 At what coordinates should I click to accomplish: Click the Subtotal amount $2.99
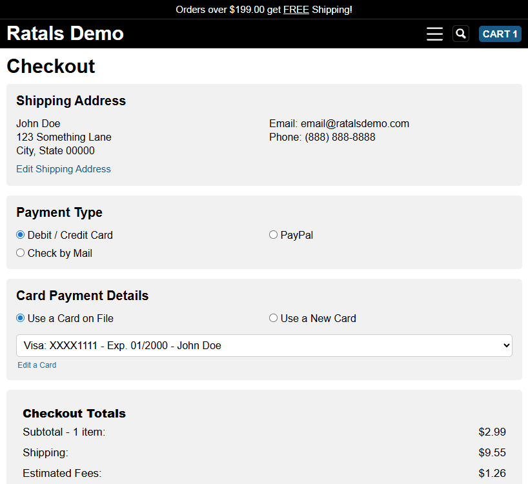[x=492, y=432]
